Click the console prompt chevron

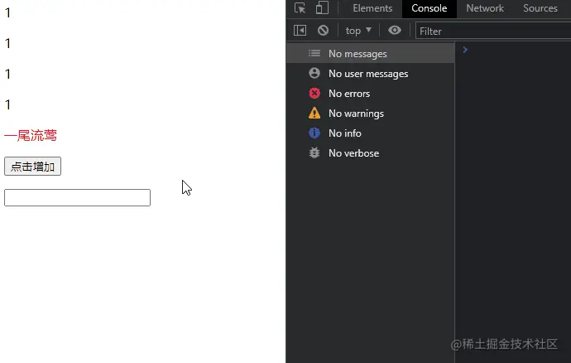click(465, 50)
